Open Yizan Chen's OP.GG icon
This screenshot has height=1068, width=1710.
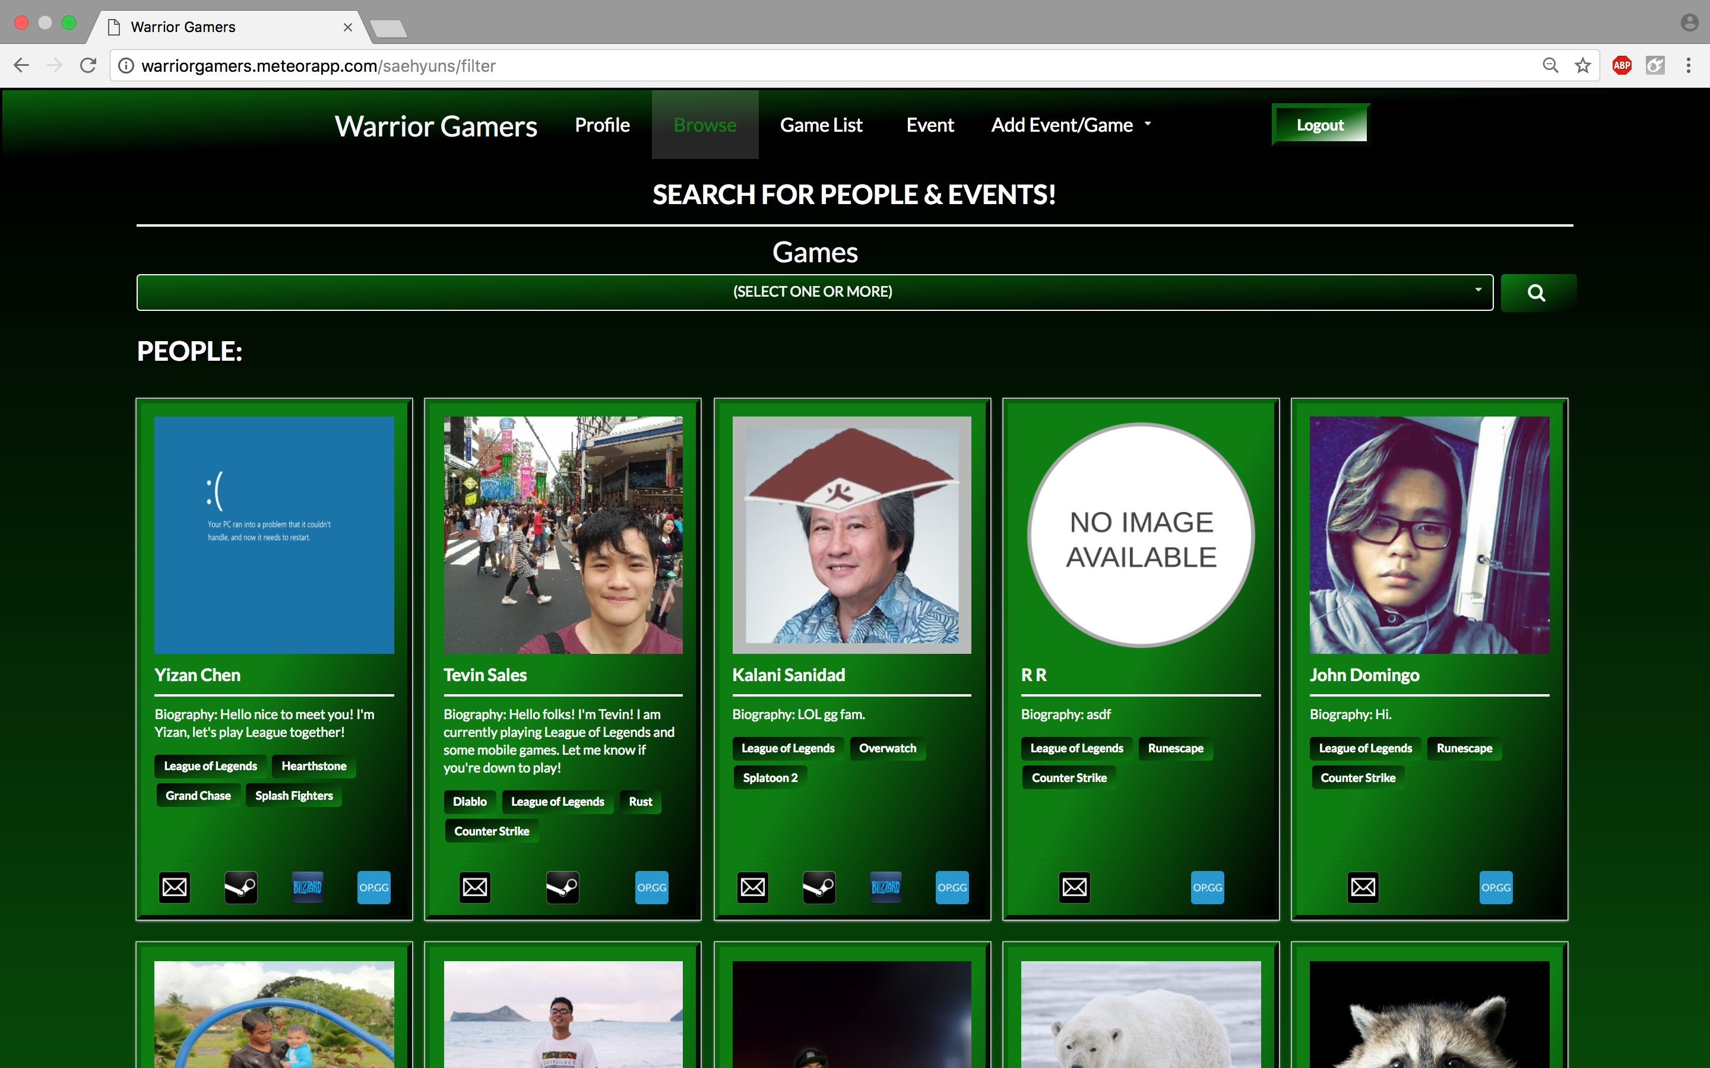pyautogui.click(x=374, y=887)
